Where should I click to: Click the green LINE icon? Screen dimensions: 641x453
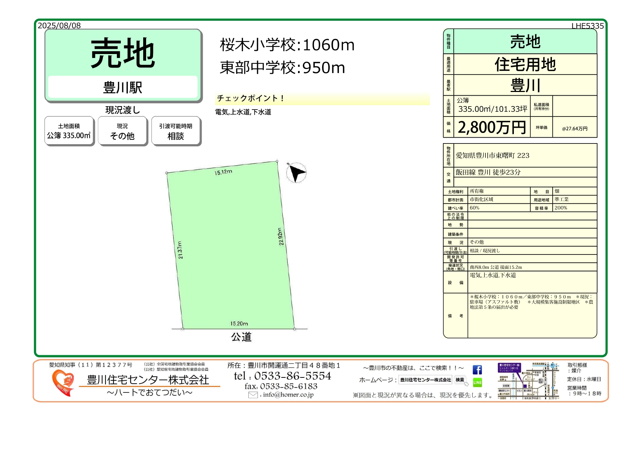tap(477, 382)
